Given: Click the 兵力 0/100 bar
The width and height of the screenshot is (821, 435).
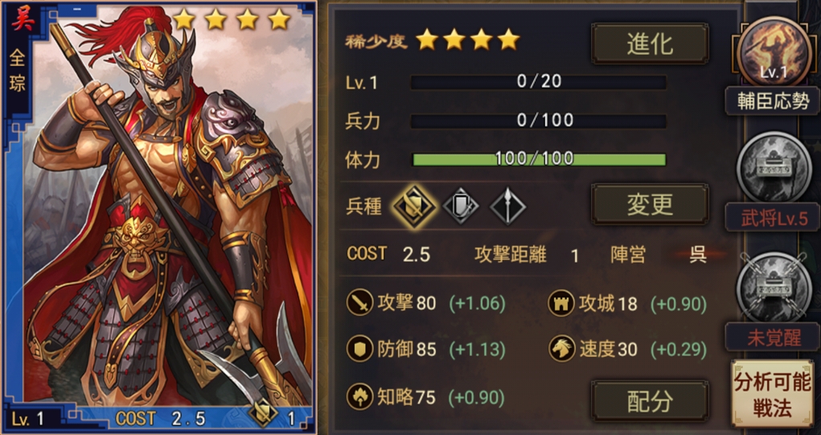Looking at the screenshot, I should coord(539,121).
